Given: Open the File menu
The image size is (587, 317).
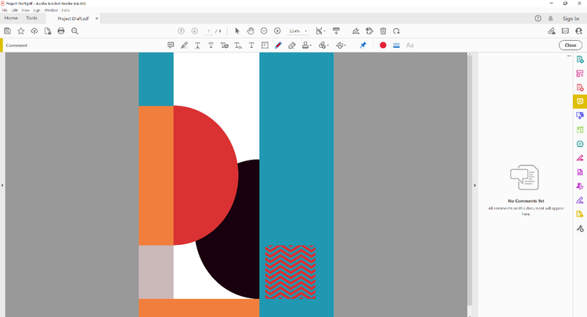Looking at the screenshot, I should point(5,10).
